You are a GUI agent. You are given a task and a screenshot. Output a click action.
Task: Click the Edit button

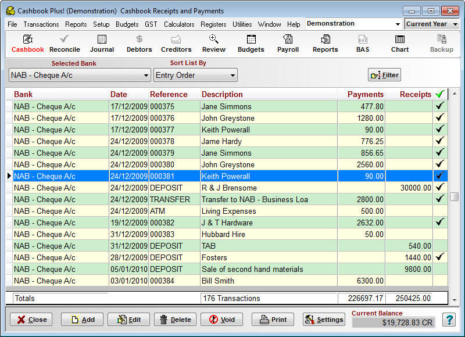click(128, 320)
